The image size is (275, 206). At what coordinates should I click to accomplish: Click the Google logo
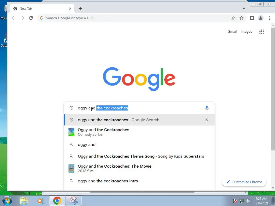139,79
